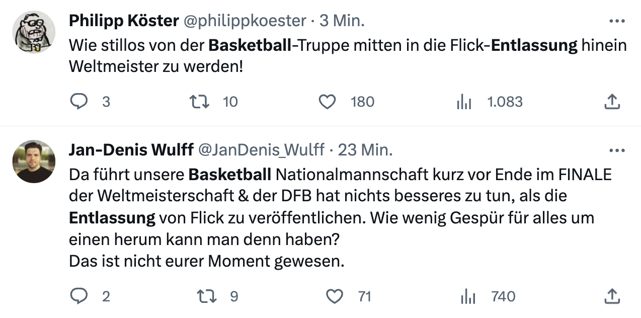
Task: Click the @JanDenis_Wulff handle
Action: tap(262, 149)
